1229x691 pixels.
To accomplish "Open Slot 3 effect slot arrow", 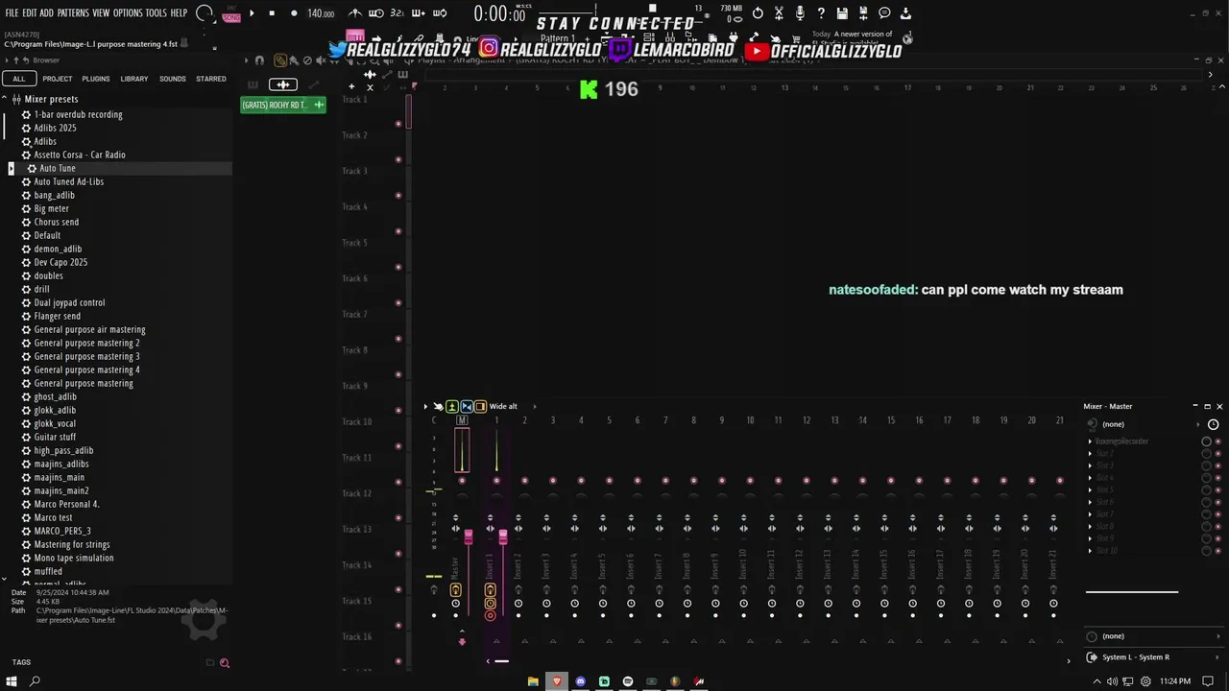I will pyautogui.click(x=1090, y=466).
